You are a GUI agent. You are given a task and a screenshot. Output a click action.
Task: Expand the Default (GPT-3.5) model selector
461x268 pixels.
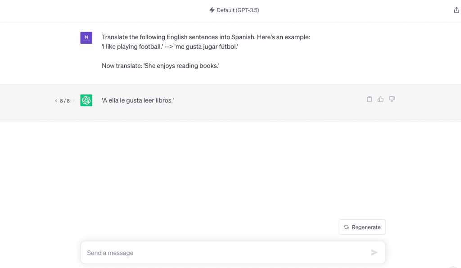coord(234,10)
